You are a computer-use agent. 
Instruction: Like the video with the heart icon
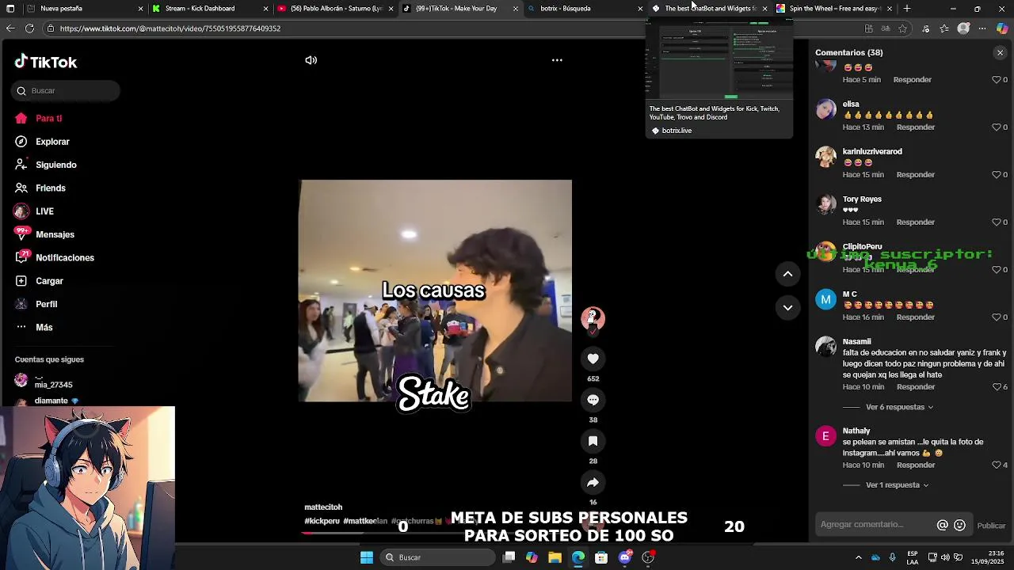tap(593, 359)
